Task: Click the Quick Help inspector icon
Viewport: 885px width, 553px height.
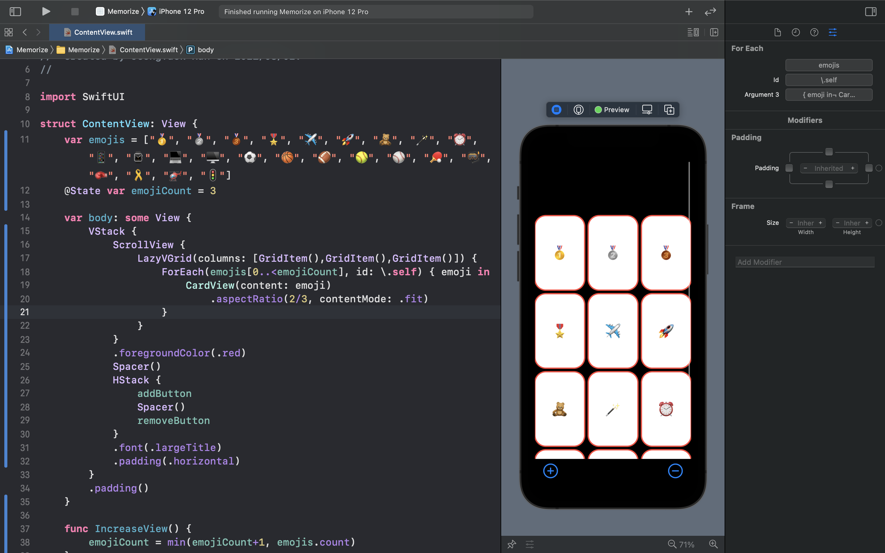Action: [x=814, y=32]
